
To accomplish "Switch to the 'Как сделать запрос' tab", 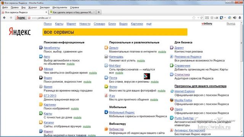I will click(x=72, y=12).
